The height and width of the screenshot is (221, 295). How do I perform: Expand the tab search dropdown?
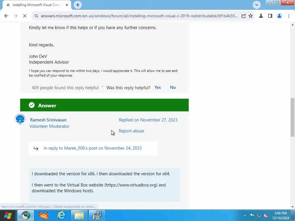coord(257,5)
